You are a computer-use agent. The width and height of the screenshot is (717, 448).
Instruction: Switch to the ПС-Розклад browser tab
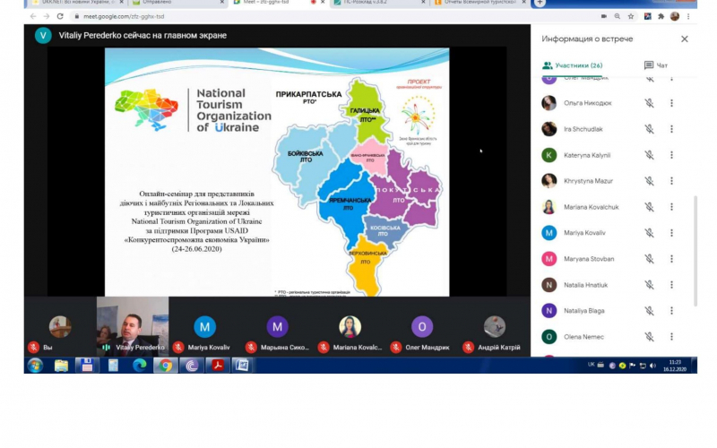click(379, 3)
